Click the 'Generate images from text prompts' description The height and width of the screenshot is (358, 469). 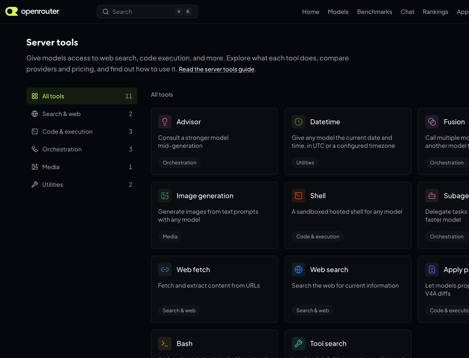click(x=208, y=215)
